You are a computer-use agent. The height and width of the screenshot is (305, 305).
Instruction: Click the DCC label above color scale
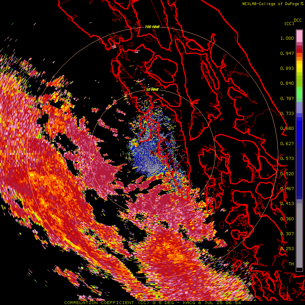[x=298, y=20]
